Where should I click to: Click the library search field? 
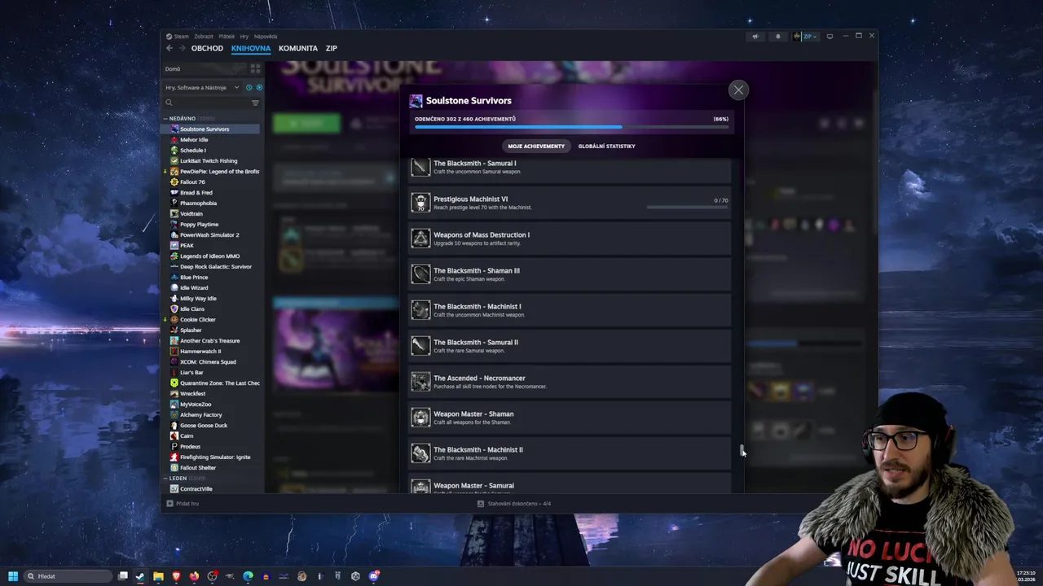[x=207, y=103]
